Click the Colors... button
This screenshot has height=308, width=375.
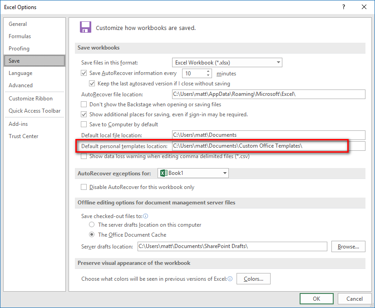point(253,279)
